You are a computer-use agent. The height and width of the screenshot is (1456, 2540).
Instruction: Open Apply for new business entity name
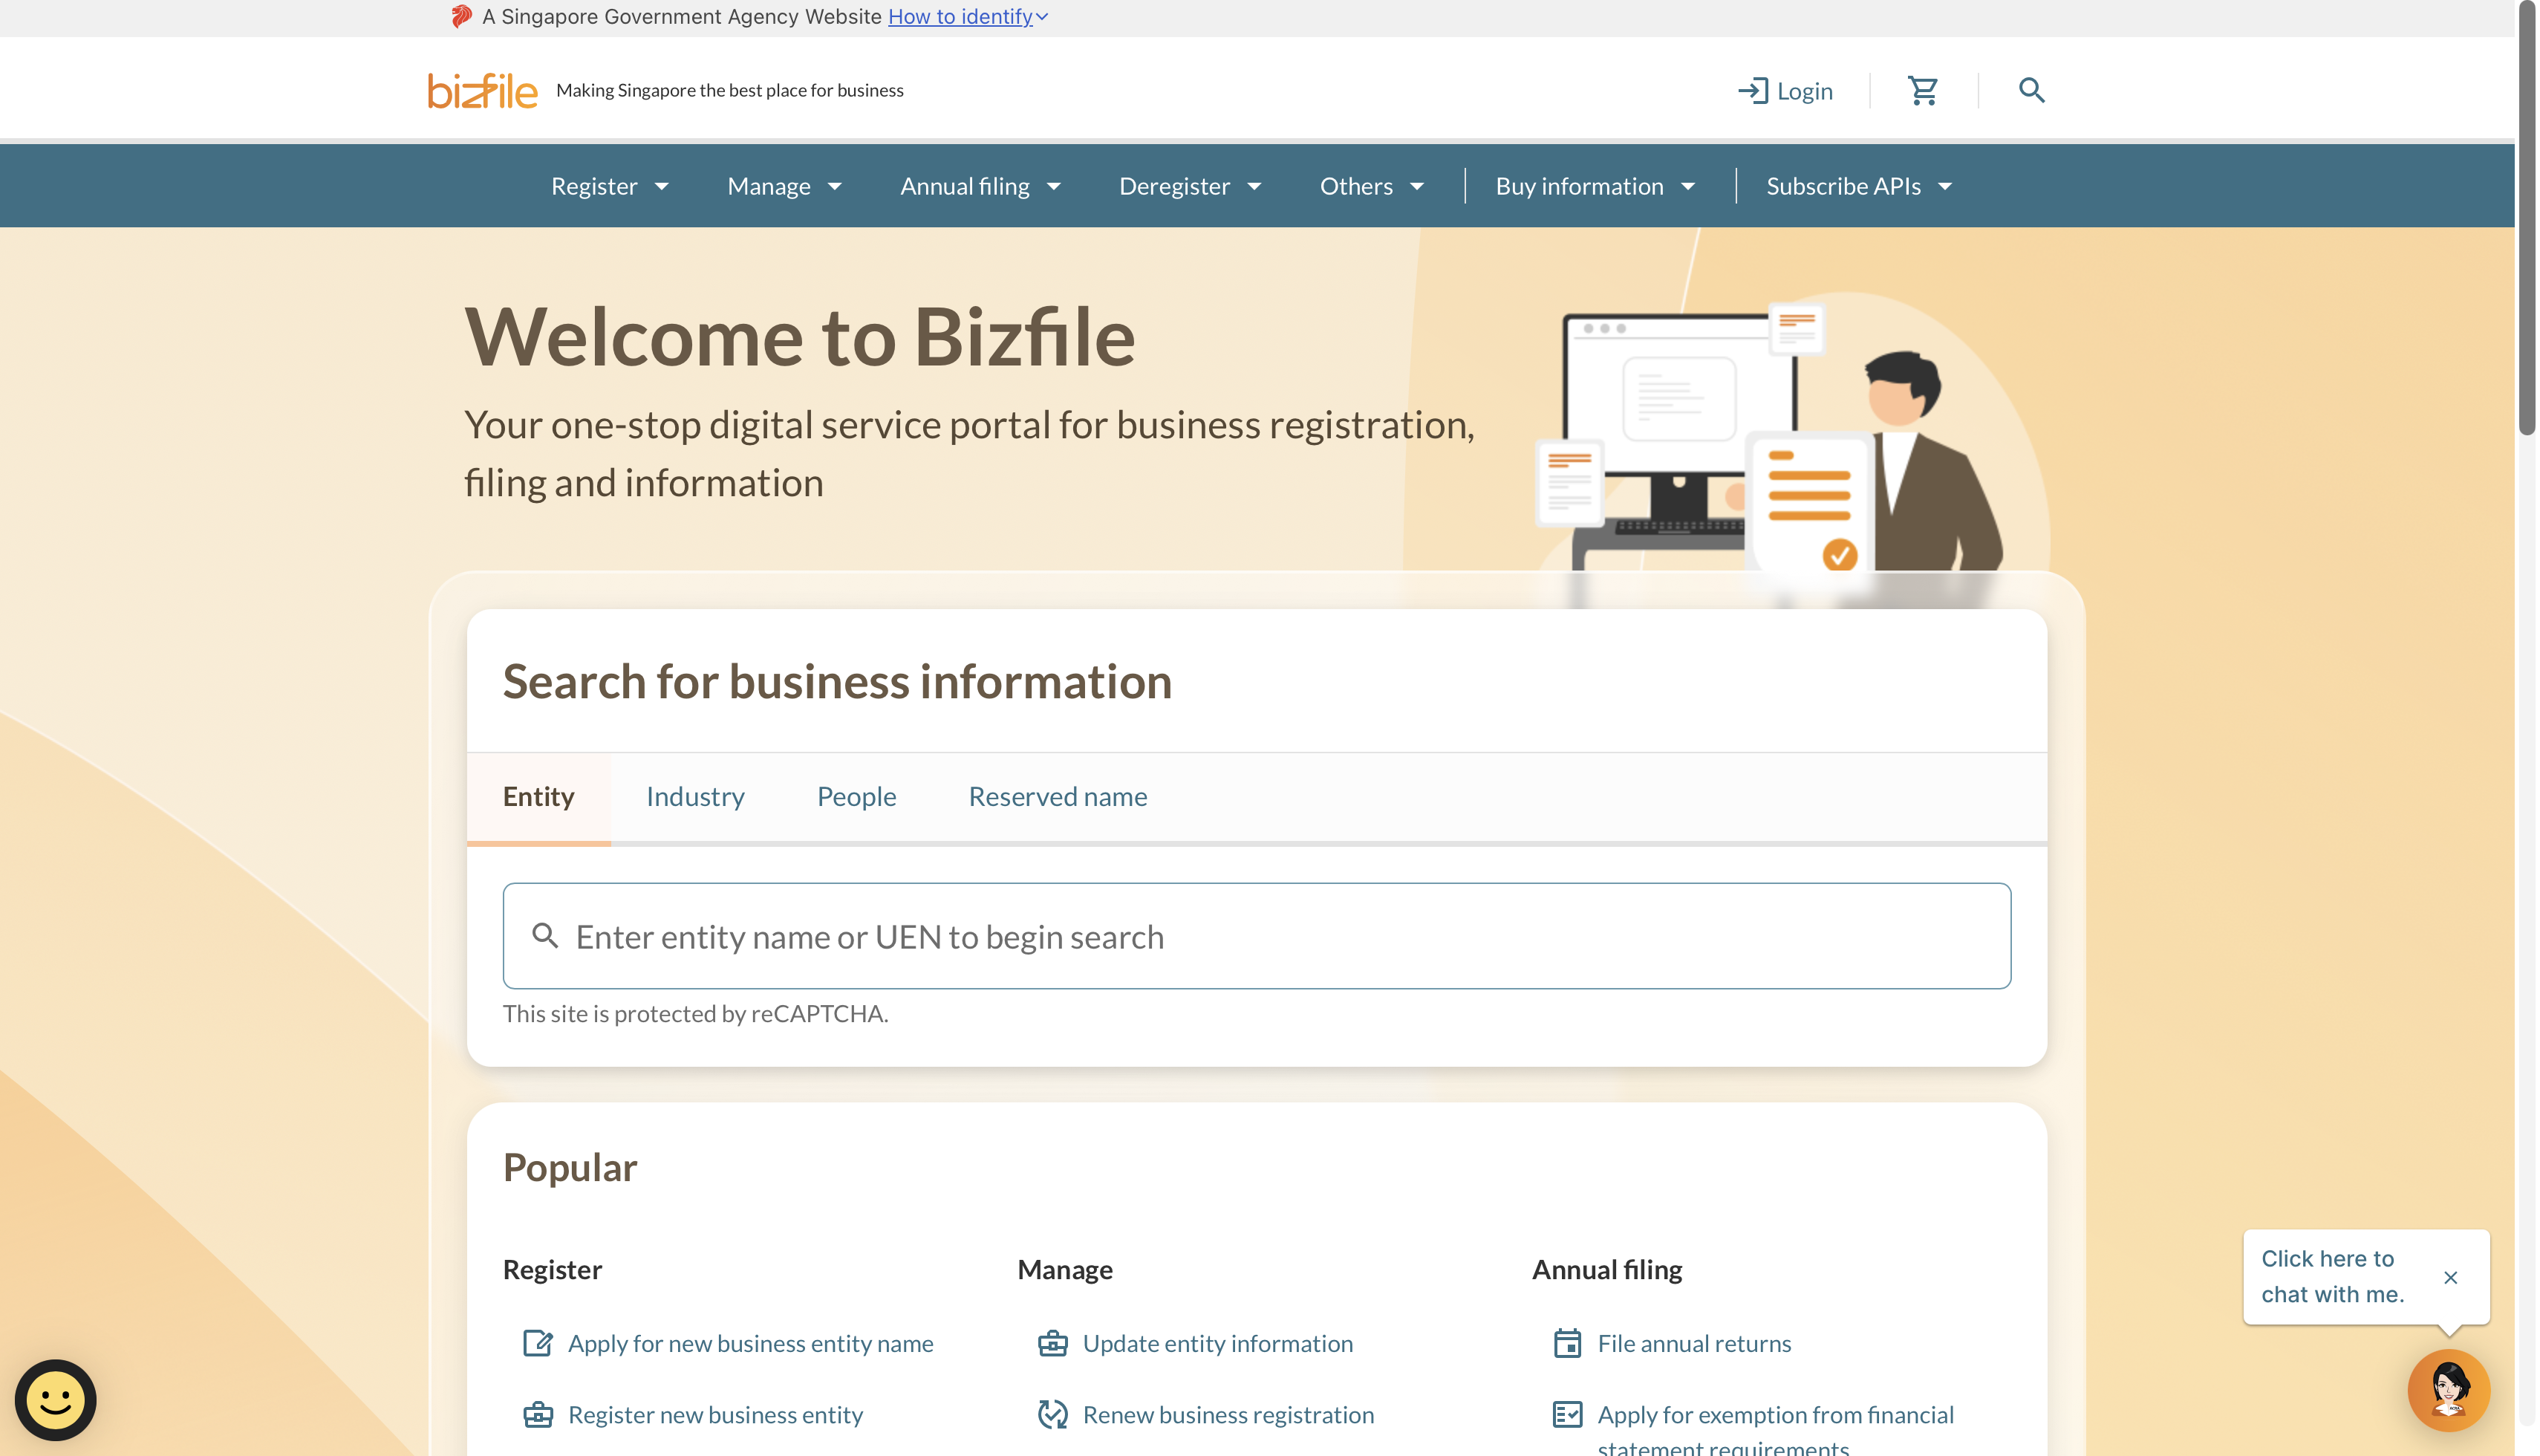(751, 1343)
